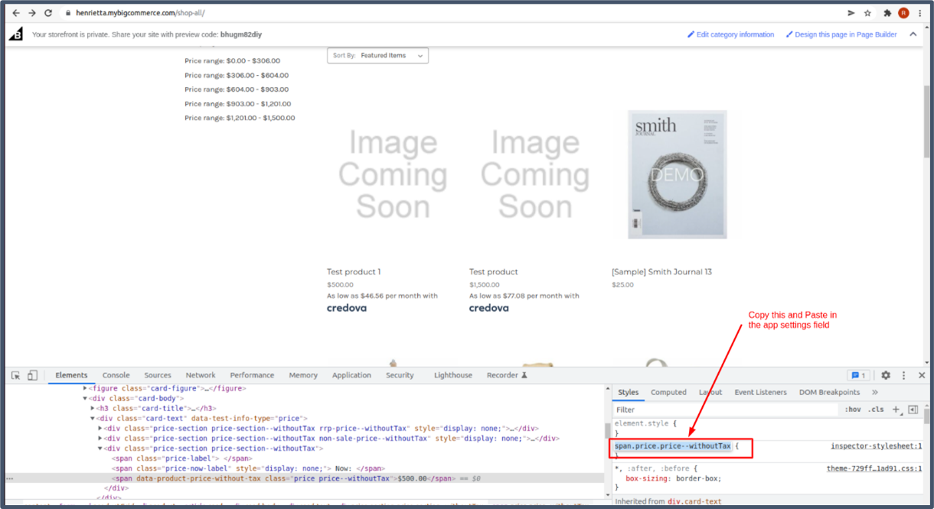Switch to the Console tab
The width and height of the screenshot is (934, 509).
(116, 375)
